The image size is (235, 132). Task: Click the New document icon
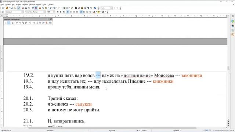pos(3,8)
